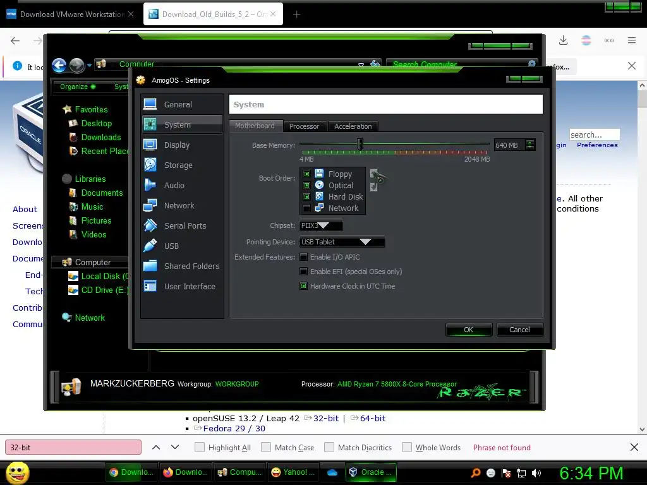Open openSUSE 64-bit download link
Screen dimensions: 647x485
coord(373,418)
